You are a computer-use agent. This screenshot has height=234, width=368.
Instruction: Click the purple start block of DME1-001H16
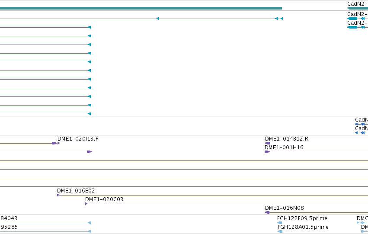(x=267, y=152)
